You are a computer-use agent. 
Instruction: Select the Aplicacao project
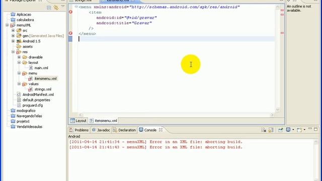[24, 15]
